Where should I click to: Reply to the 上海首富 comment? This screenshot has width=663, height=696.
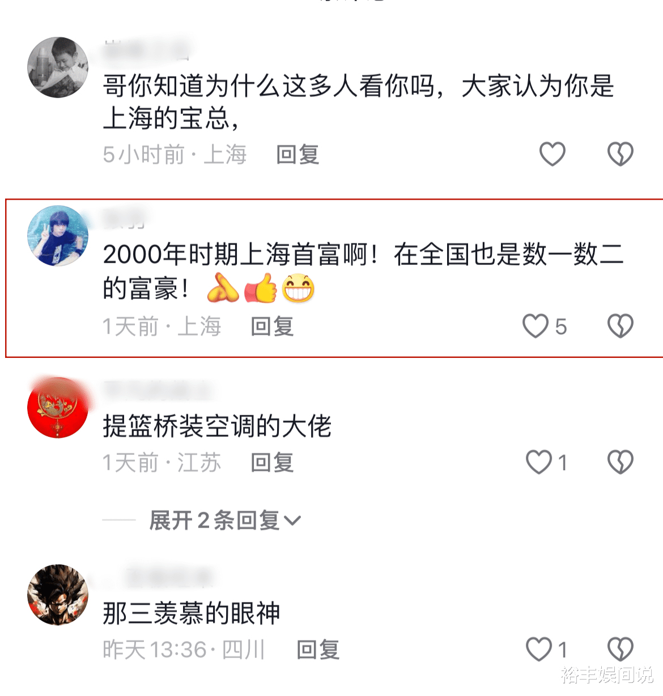point(272,327)
